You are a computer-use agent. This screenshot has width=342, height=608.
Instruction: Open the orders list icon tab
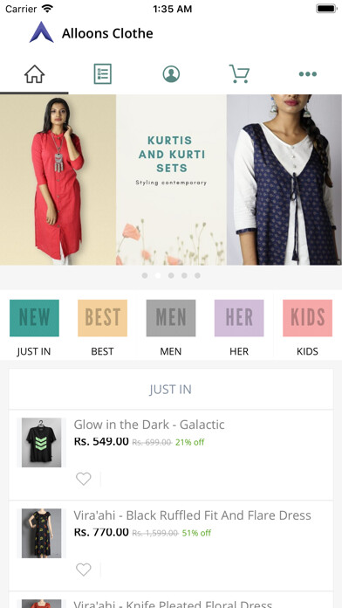coord(103,73)
